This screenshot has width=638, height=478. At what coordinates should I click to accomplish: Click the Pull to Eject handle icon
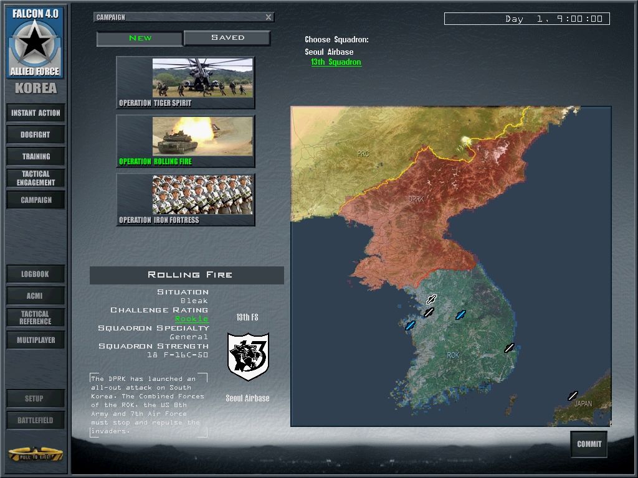tap(36, 454)
